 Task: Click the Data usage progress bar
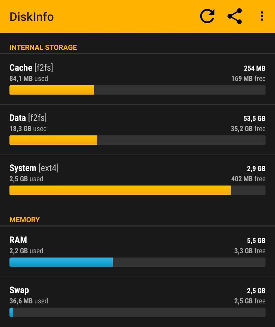[137, 140]
